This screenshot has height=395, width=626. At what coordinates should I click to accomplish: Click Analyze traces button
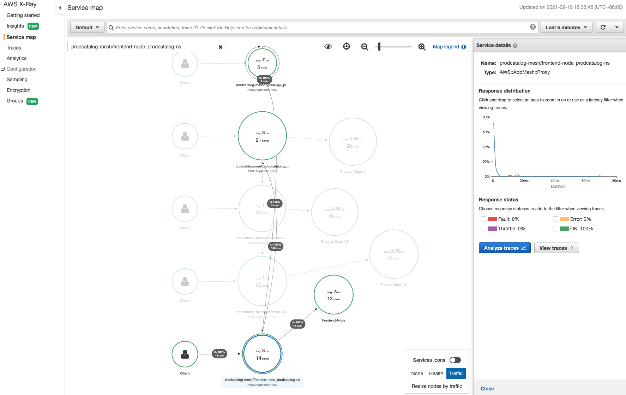(x=505, y=248)
